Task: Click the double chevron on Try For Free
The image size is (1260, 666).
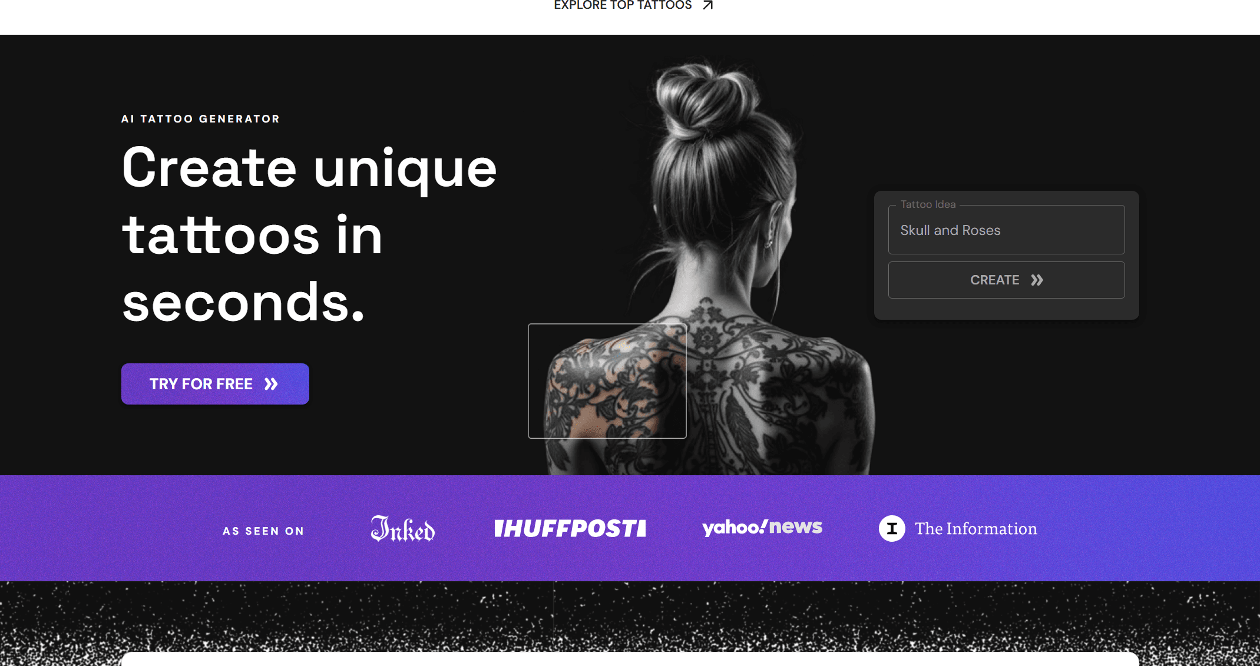Action: (271, 384)
